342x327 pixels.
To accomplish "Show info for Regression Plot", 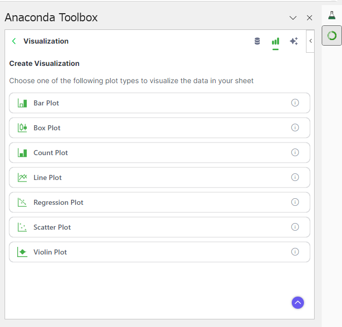I will (x=295, y=202).
